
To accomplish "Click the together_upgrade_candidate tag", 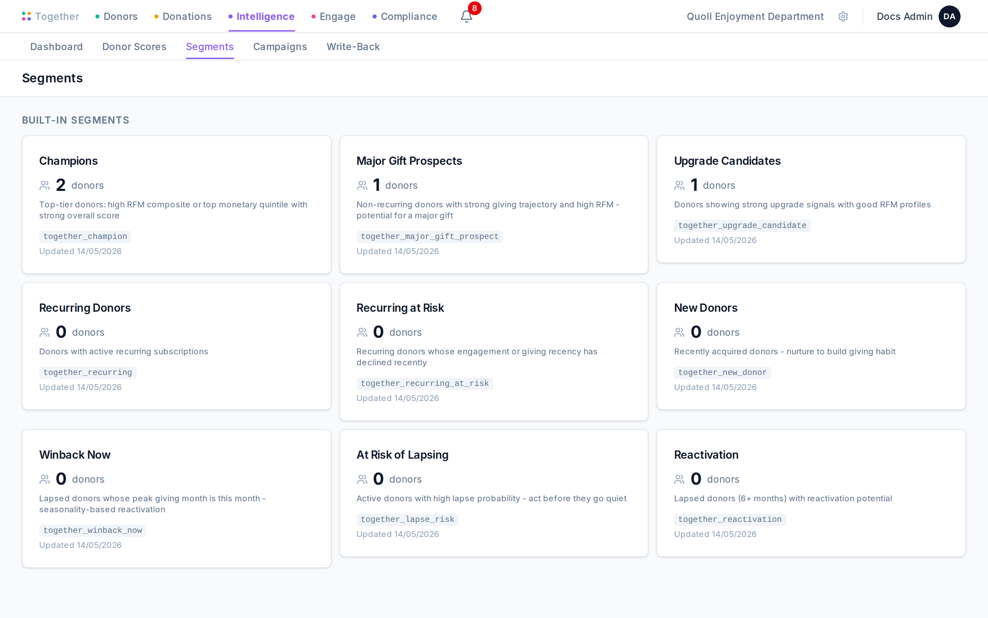I will [742, 225].
